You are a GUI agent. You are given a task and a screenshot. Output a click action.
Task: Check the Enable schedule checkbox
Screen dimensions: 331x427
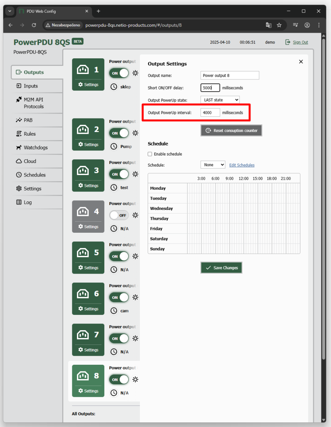click(x=150, y=154)
